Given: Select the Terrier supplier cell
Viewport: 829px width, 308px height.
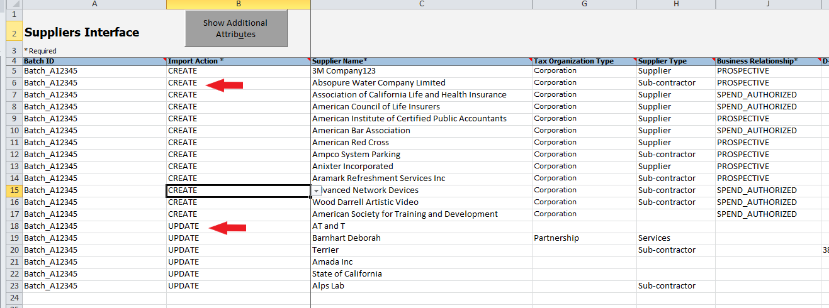Looking at the screenshot, I should coord(422,250).
